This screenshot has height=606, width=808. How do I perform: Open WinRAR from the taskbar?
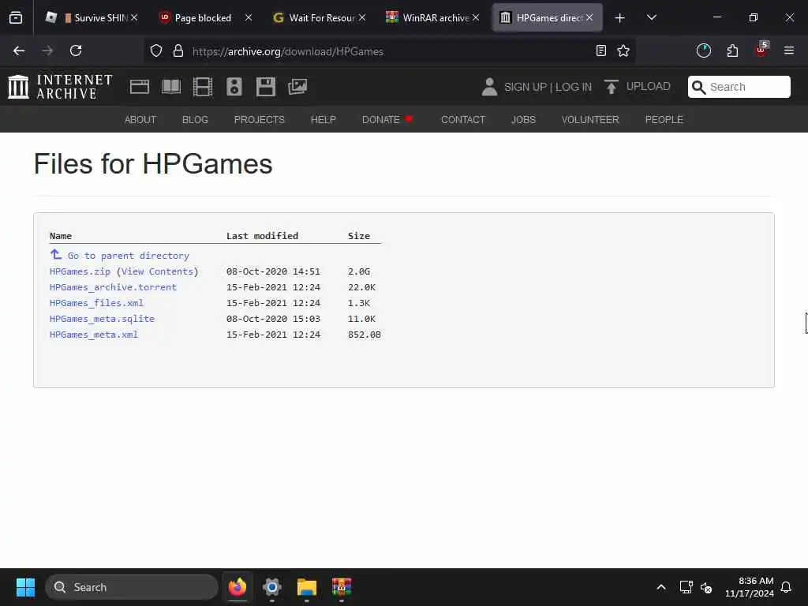[x=341, y=587]
